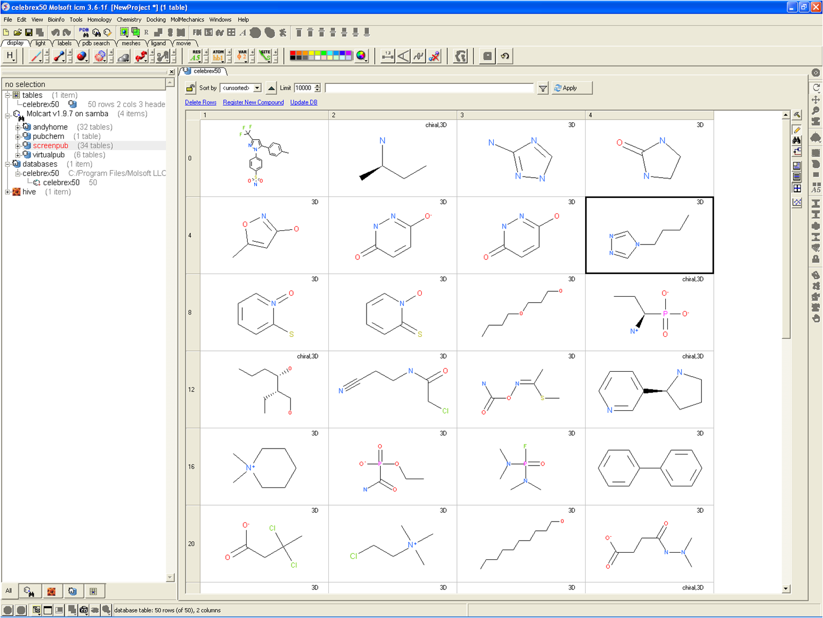Click the pencil edit icon beside table

[x=797, y=129]
